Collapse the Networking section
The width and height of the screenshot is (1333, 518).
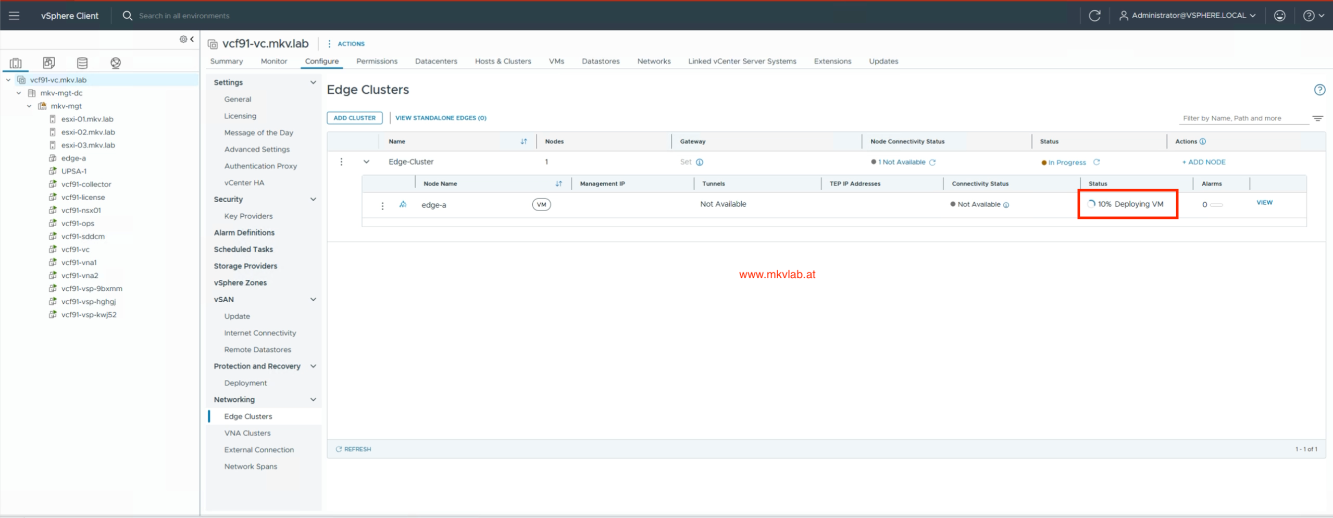[x=313, y=399]
